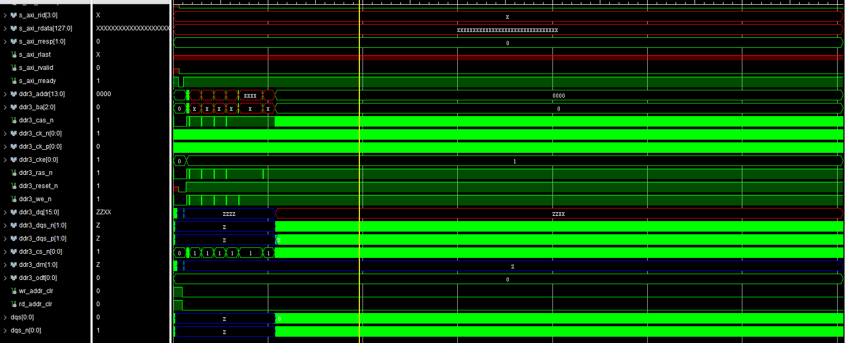845x343 pixels.
Task: Expand the s_axi_rdata[127:0] bus
Action: 5,28
